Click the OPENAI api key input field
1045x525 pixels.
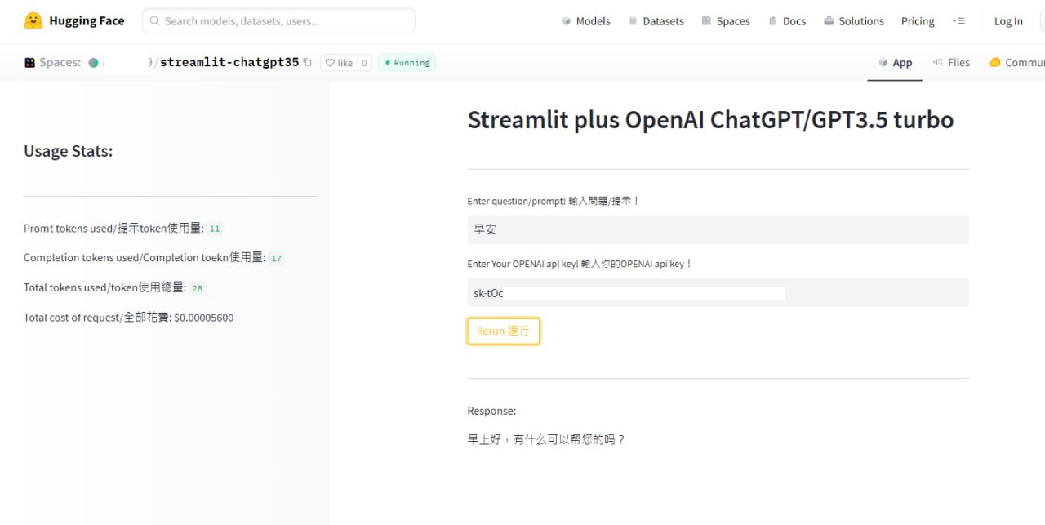718,293
